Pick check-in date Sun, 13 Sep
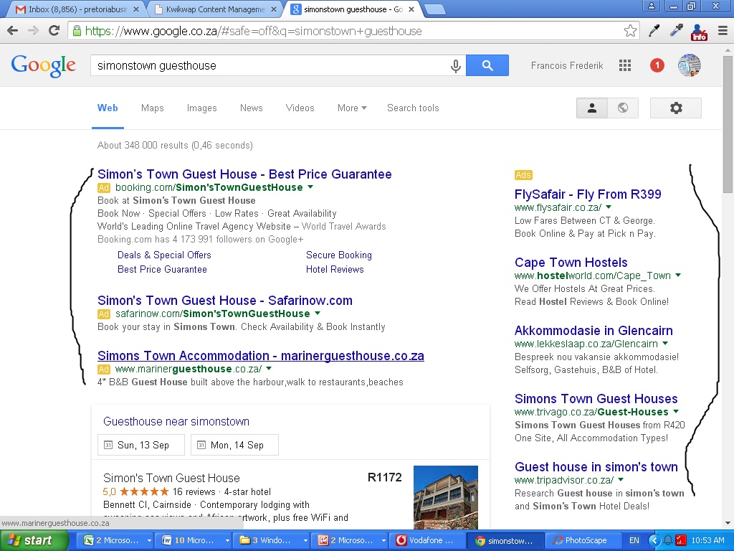 (x=141, y=445)
